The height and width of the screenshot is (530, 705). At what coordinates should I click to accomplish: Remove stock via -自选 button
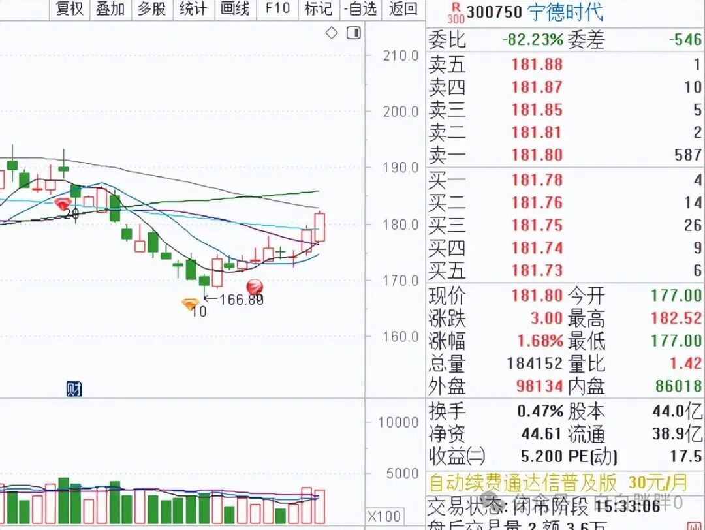pyautogui.click(x=360, y=8)
